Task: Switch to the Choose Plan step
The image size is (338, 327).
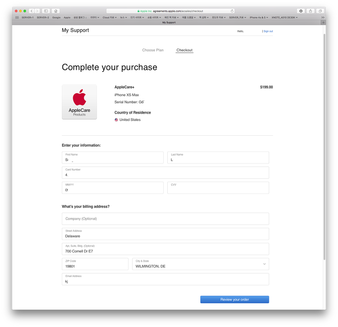Action: coord(153,50)
